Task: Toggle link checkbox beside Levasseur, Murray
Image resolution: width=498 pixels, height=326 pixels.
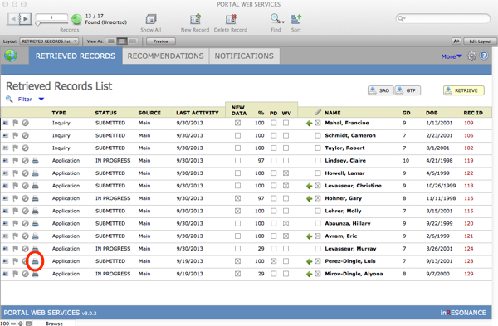Action: pos(318,249)
